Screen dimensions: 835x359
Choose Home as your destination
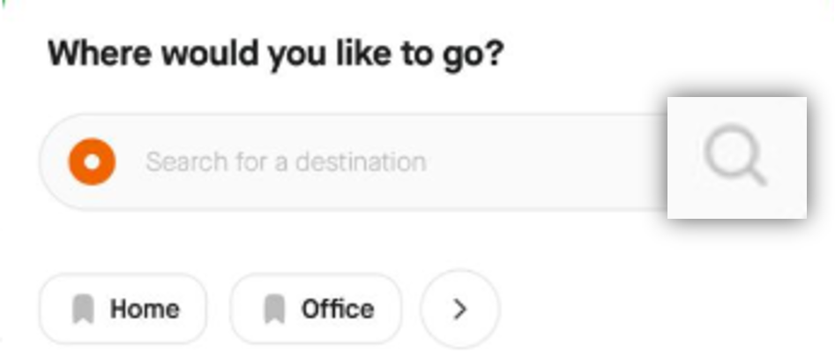coord(123,309)
